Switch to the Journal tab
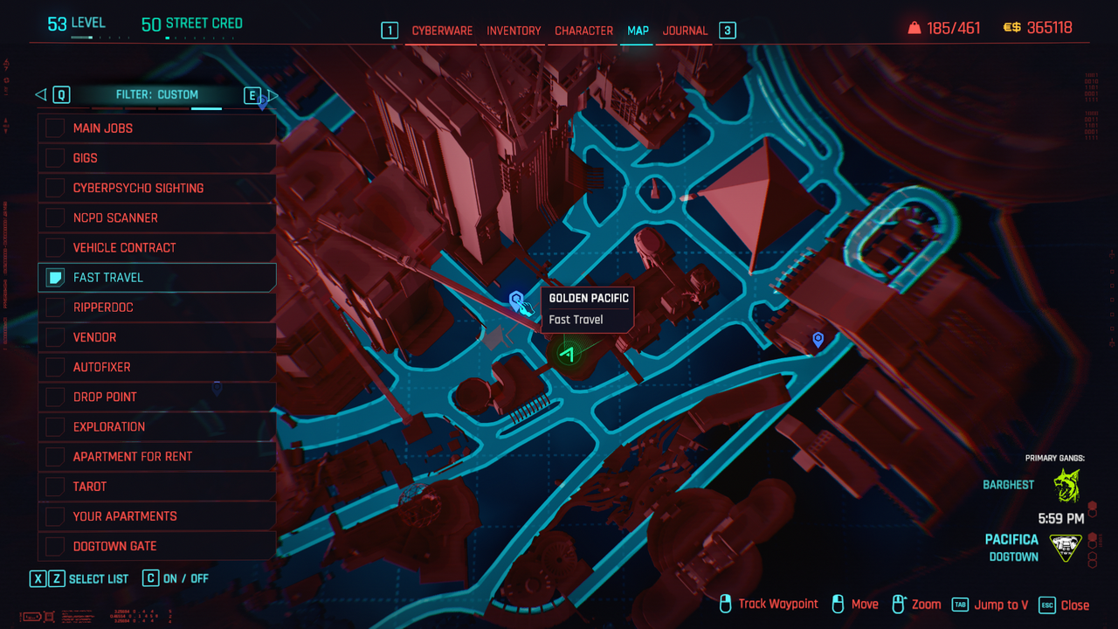Screen dimensions: 1118x629 [x=685, y=31]
